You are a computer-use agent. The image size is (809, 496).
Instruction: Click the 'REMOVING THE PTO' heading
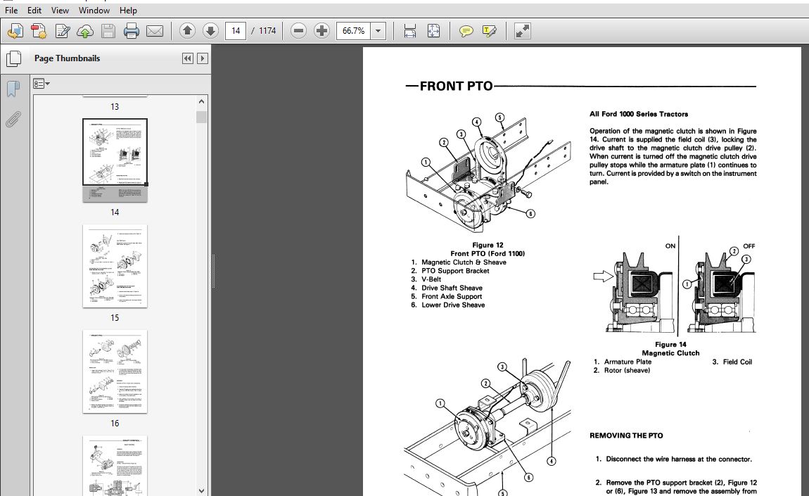(x=626, y=435)
